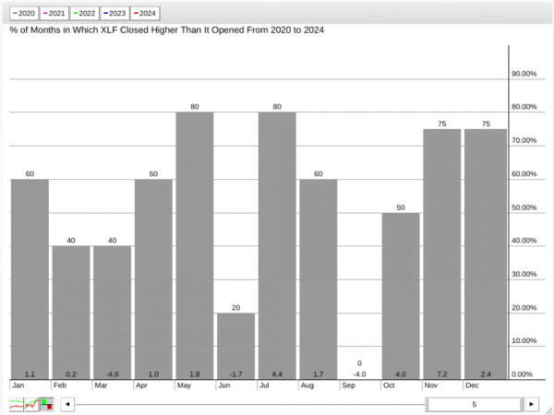Click the chart title about XLF months

tap(167, 30)
